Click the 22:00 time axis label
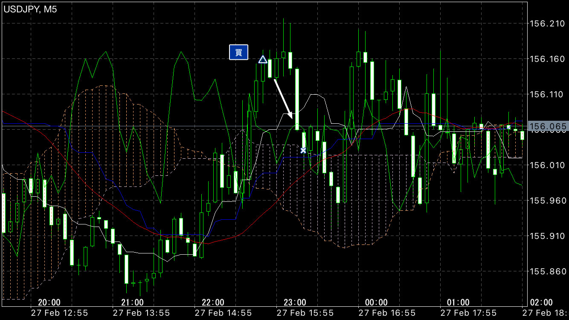The height and width of the screenshot is (320, 569). (x=213, y=303)
